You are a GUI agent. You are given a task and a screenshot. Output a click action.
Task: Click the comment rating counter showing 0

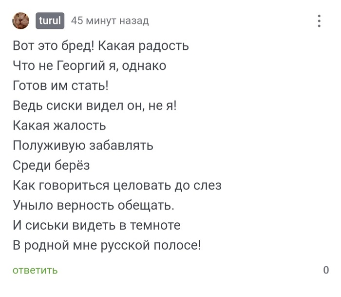click(x=326, y=270)
